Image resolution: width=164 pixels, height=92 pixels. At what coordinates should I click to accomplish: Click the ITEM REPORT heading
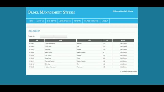(x=34, y=31)
